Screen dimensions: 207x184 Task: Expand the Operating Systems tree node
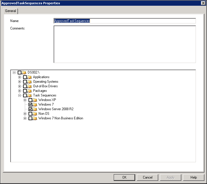point(20,82)
